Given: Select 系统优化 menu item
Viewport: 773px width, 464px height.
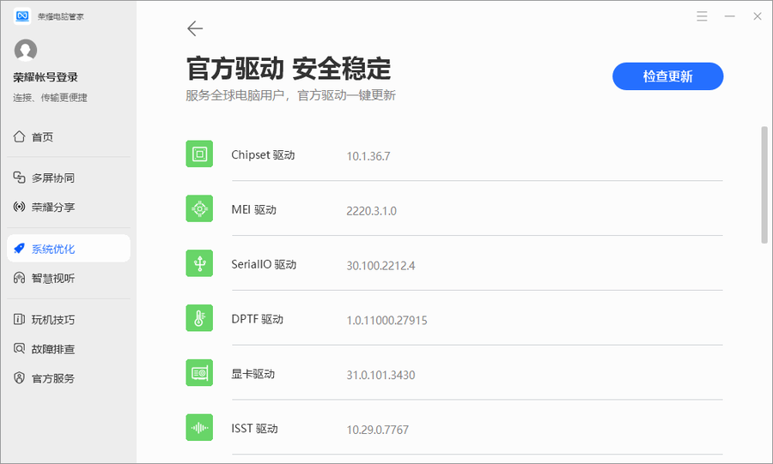Looking at the screenshot, I should 69,249.
